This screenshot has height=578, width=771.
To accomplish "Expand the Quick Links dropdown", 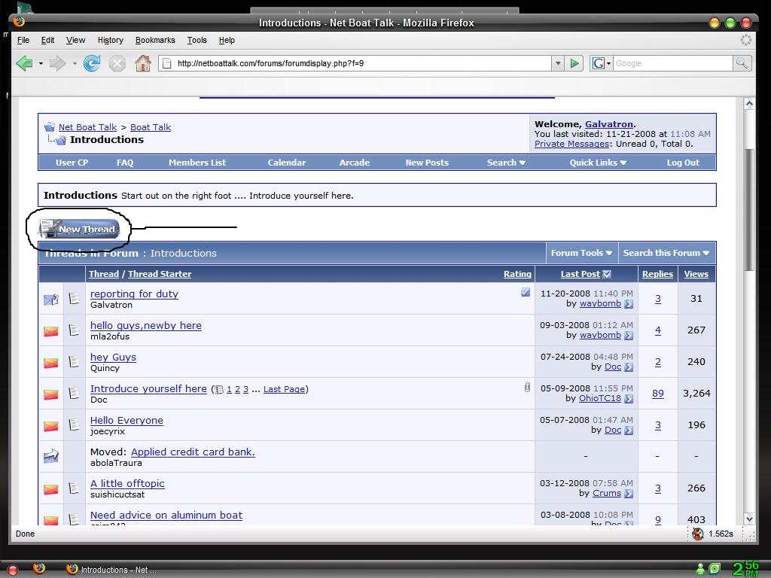I will pos(598,163).
